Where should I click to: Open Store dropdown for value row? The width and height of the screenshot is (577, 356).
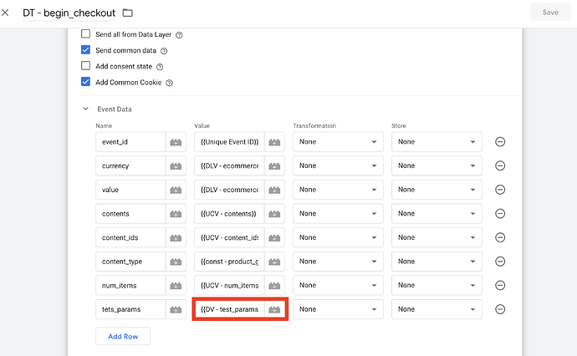pyautogui.click(x=437, y=190)
